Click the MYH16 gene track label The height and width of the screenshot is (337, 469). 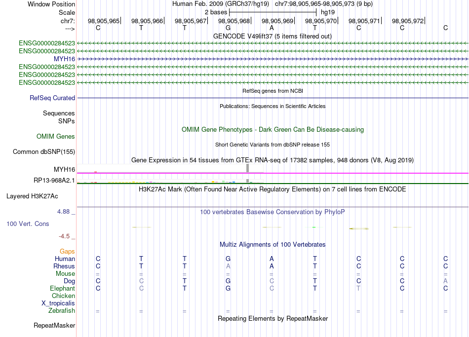[x=64, y=59]
